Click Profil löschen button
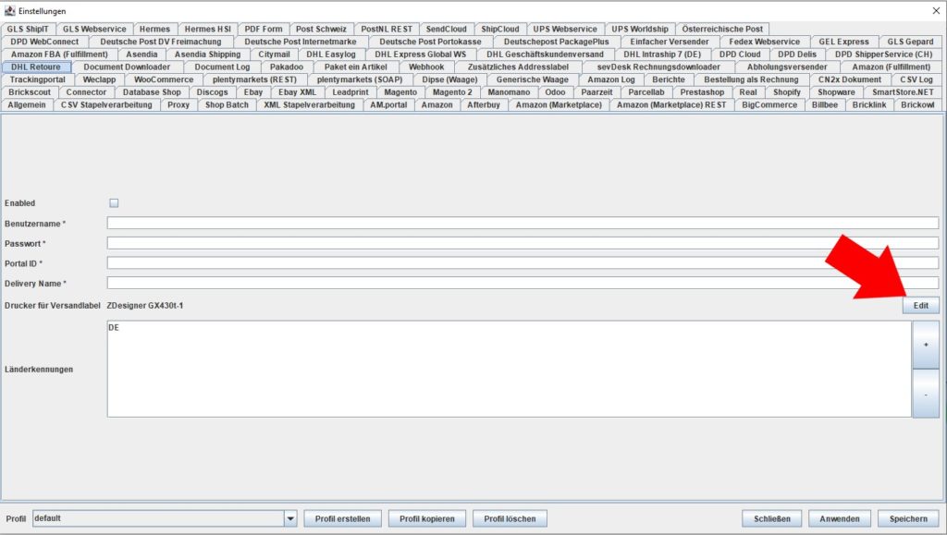The width and height of the screenshot is (947, 535). coord(510,518)
